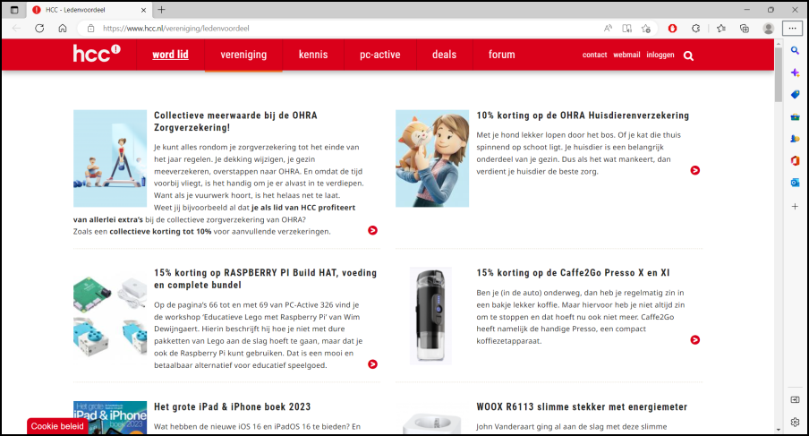Add a sidebar app with plus icon
Screen dimensions: 809x436
(x=795, y=207)
